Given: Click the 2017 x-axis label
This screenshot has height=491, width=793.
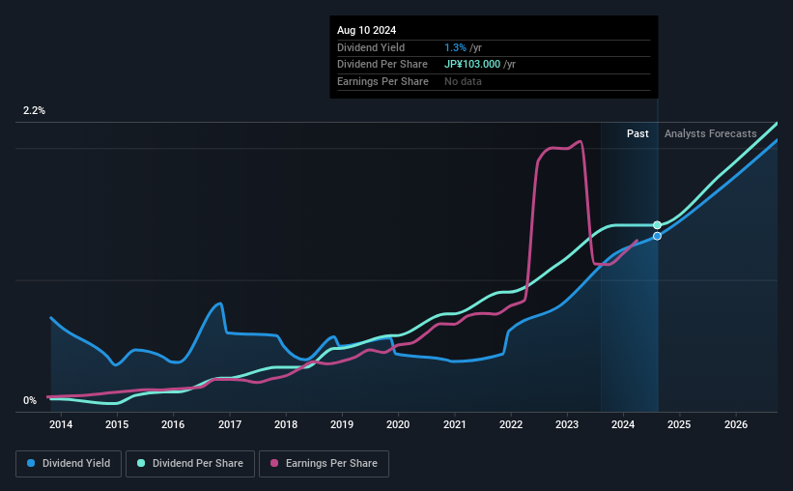Looking at the screenshot, I should 230,424.
